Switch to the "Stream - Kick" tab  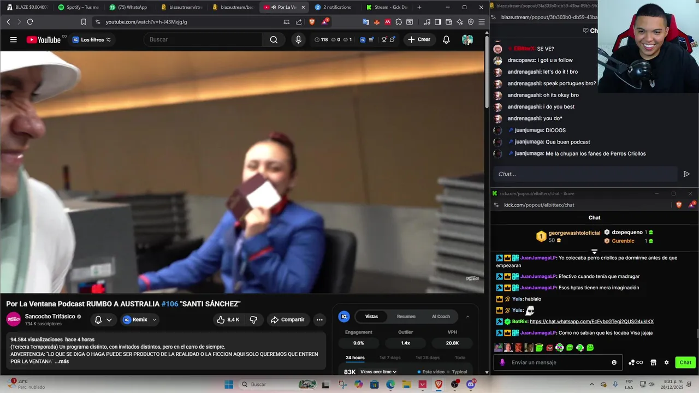387,7
